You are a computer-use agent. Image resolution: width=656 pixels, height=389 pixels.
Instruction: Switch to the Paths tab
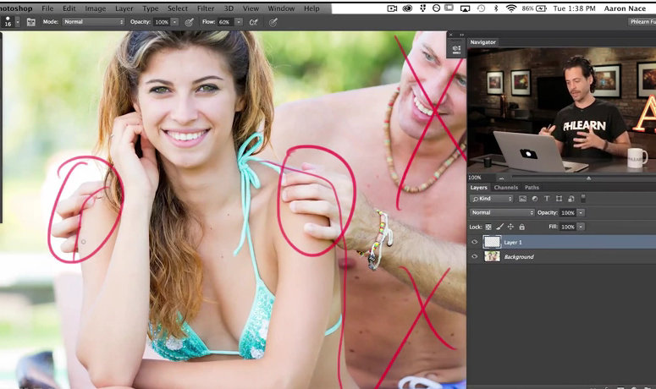pyautogui.click(x=532, y=188)
